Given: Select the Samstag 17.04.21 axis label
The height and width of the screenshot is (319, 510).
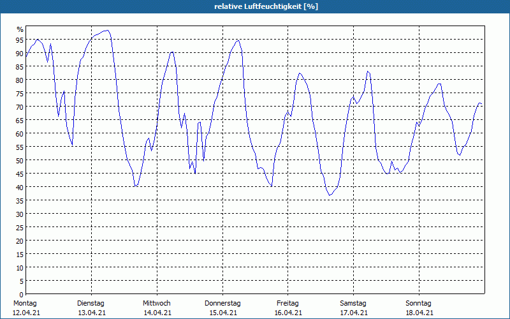Looking at the screenshot, I should coord(354,308).
